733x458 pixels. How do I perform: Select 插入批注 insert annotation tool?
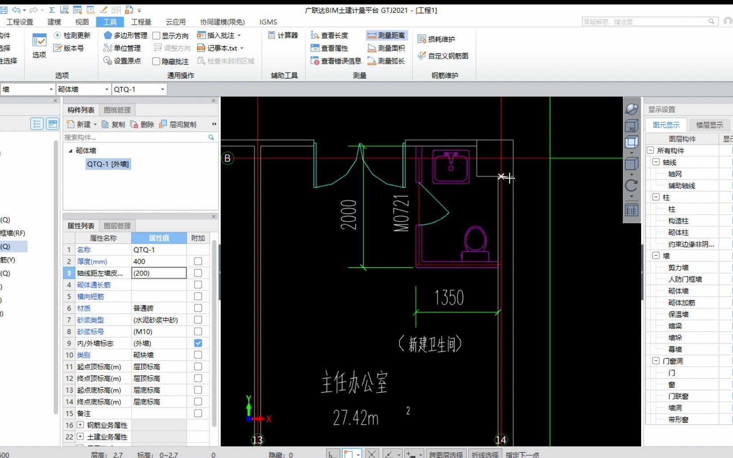click(x=218, y=35)
